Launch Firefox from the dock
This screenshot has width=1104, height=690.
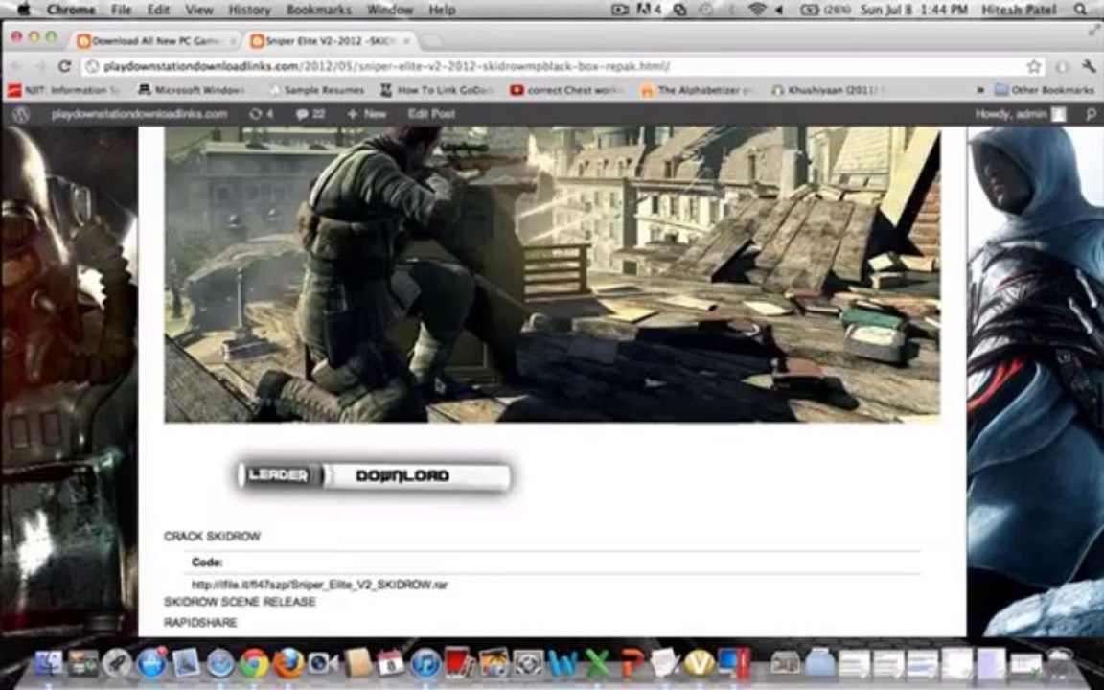click(x=288, y=664)
